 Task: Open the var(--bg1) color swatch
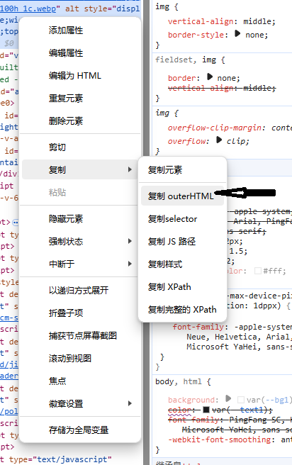click(241, 400)
